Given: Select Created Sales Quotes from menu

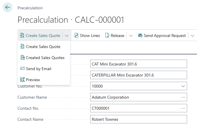Looking at the screenshot, I should pyautogui.click(x=45, y=58).
